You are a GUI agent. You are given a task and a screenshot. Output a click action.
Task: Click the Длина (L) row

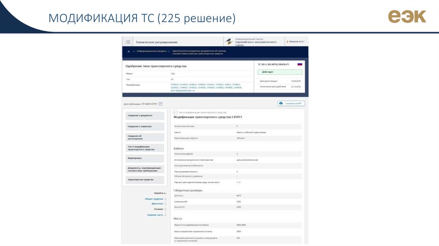tap(238, 195)
